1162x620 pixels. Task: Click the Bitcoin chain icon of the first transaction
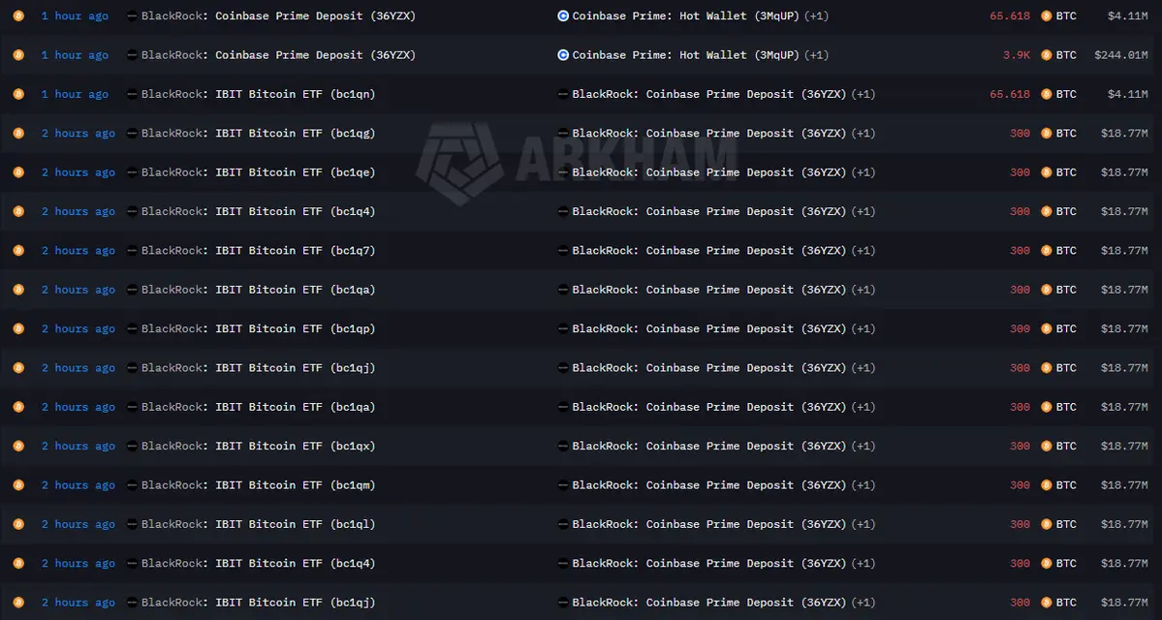click(x=18, y=15)
